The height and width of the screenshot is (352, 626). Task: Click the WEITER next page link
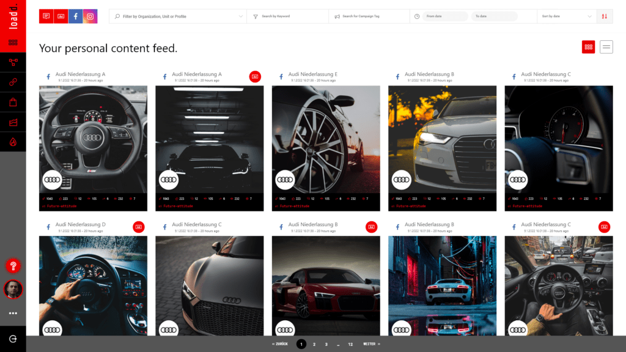372,344
